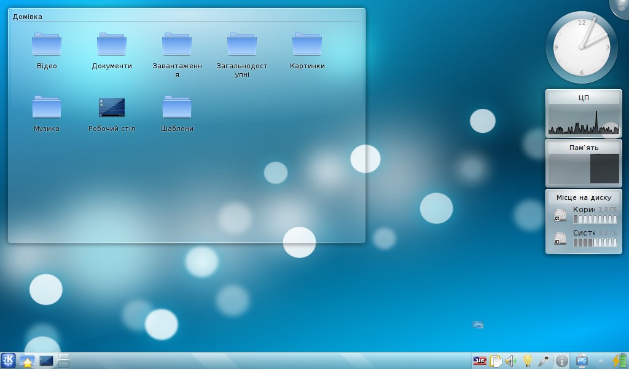Viewport: 629px width, 369px height.
Task: Click the 1,3 ГБ disk usage bar
Action: 595,219
